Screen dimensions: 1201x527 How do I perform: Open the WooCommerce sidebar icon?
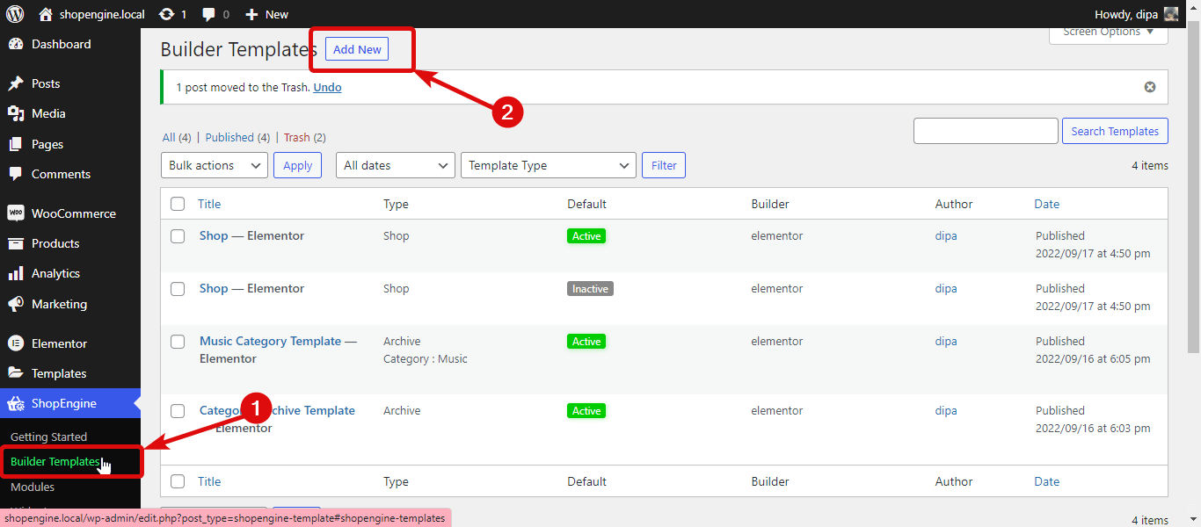click(16, 213)
